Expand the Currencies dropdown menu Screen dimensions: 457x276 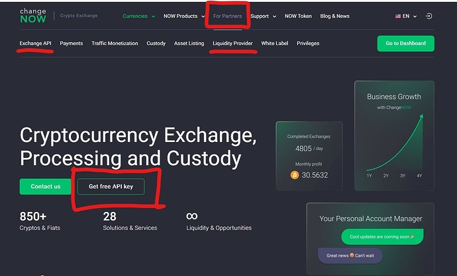(138, 17)
